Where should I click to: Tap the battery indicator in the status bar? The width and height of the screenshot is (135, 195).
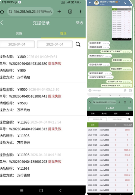click(78, 2)
